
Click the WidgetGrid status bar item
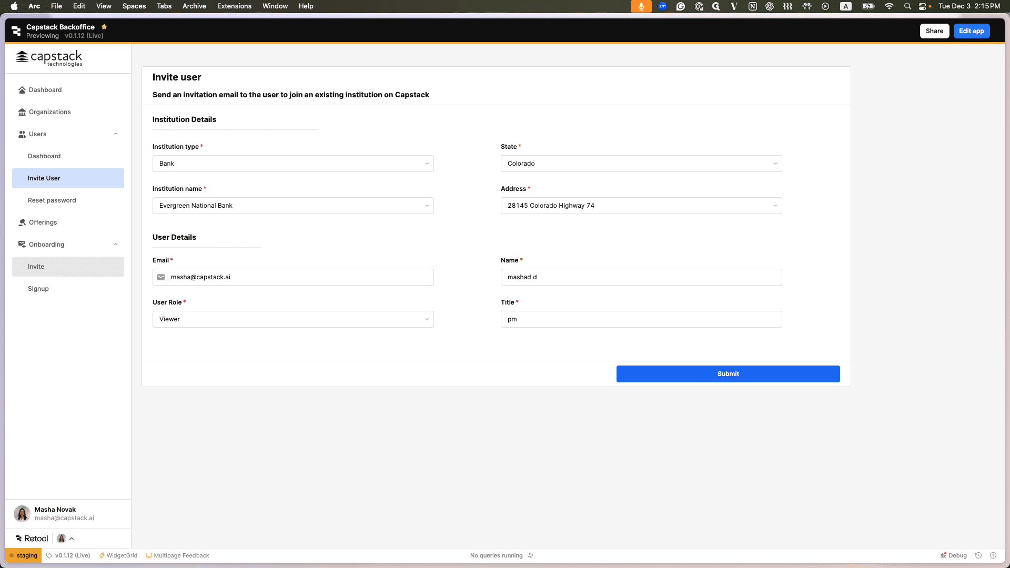coord(118,555)
